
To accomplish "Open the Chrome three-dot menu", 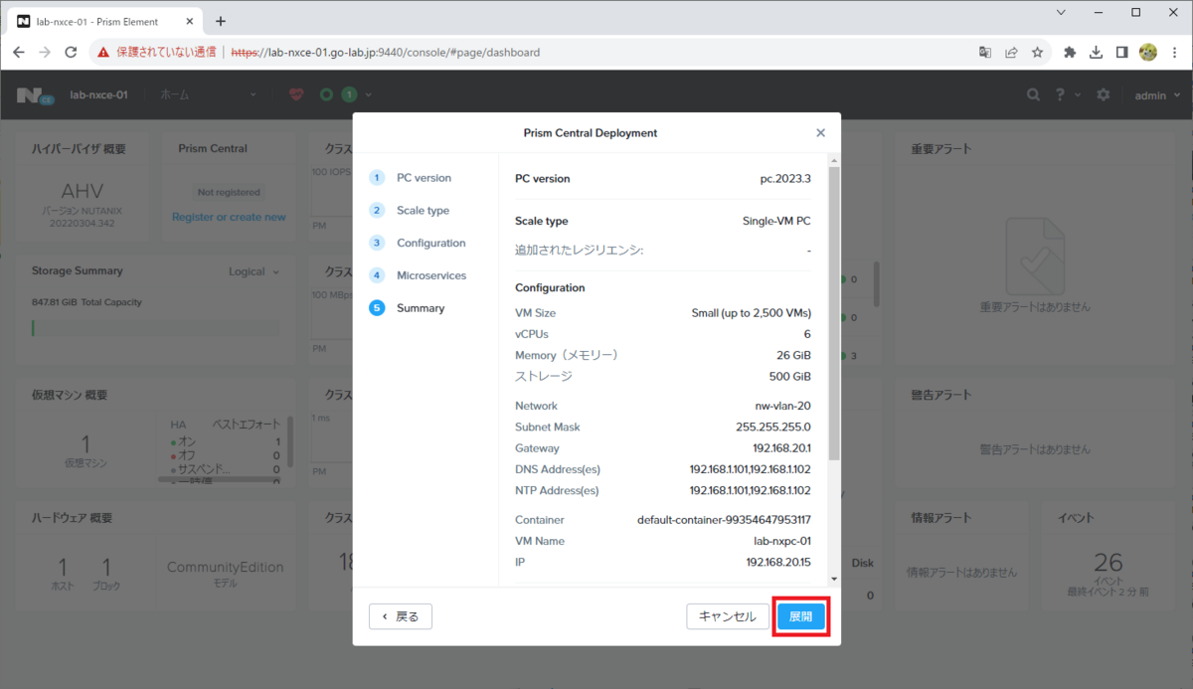I will (1174, 52).
